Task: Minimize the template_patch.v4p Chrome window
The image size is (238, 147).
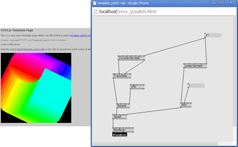Action: tap(214, 3)
